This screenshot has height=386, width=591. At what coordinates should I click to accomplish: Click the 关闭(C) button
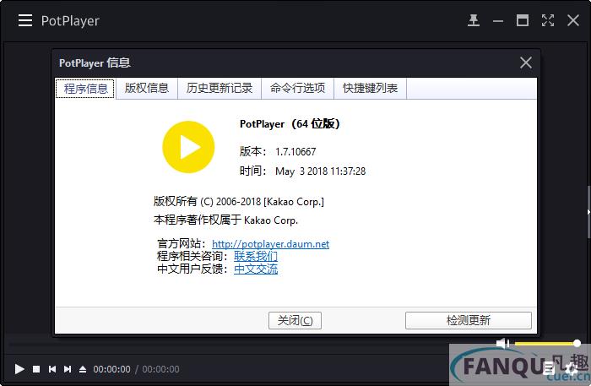[x=295, y=320]
